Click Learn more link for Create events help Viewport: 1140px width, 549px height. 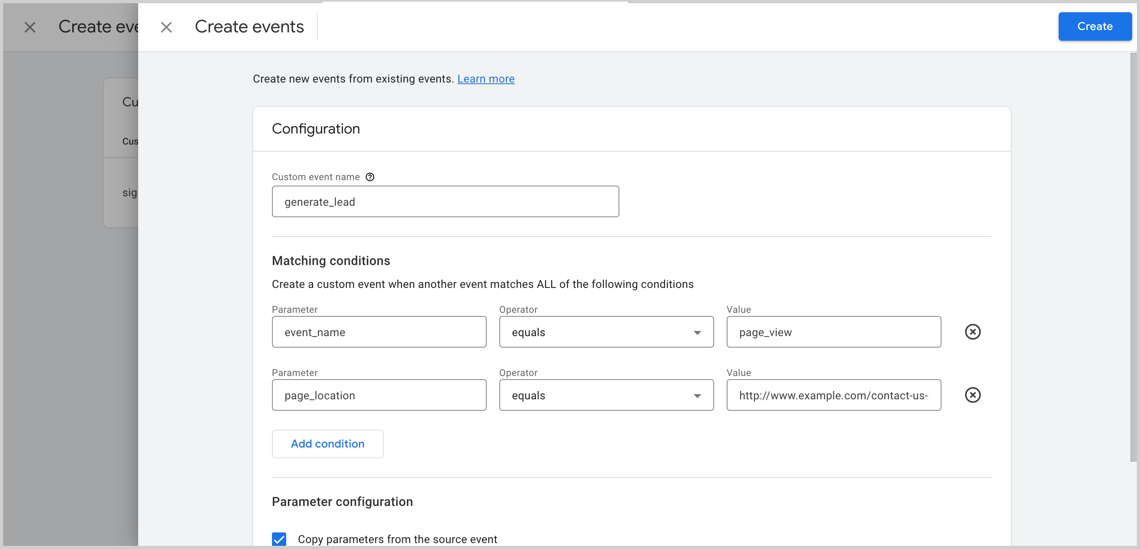coord(486,79)
